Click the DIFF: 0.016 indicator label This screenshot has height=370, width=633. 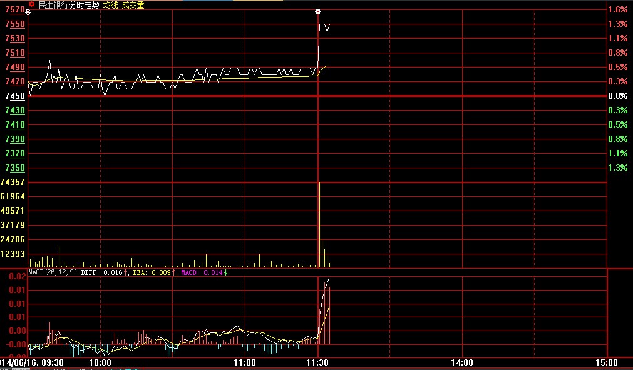click(102, 272)
